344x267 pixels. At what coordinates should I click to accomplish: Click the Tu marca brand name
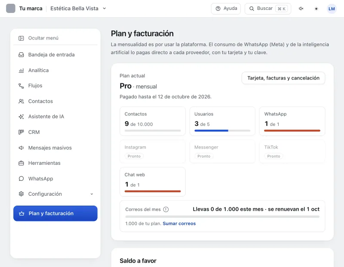pos(31,9)
